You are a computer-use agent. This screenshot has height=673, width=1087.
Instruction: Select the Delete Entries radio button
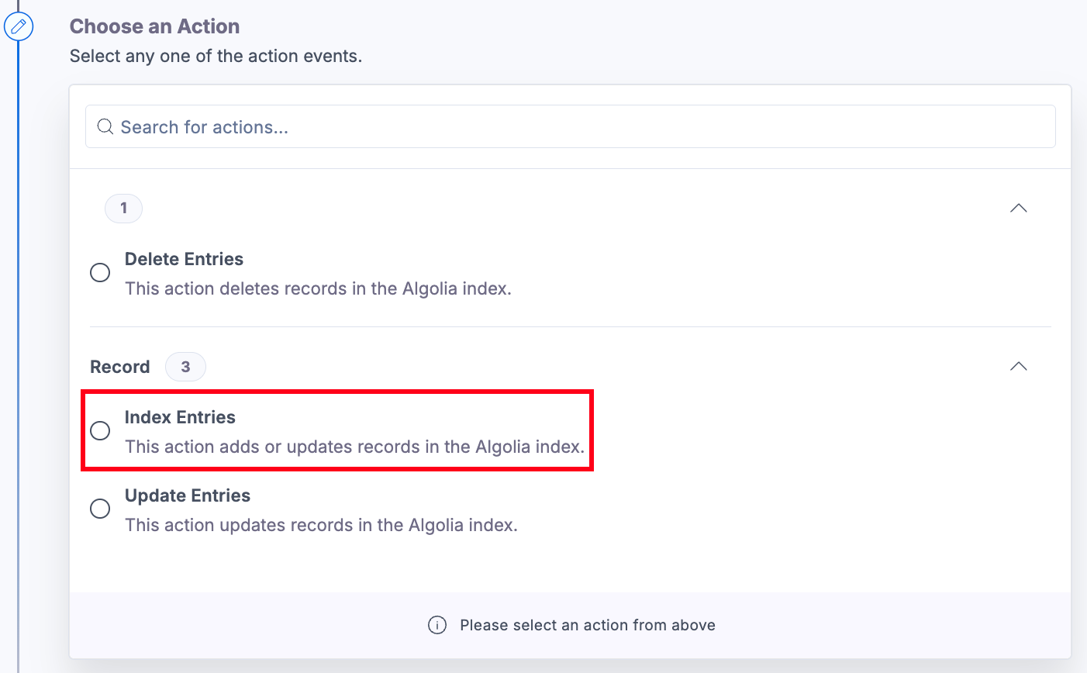[x=100, y=272]
